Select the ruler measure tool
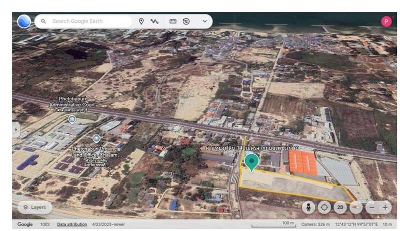The width and height of the screenshot is (400, 231). [x=173, y=21]
